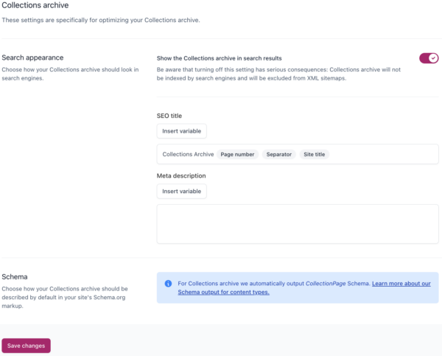The width and height of the screenshot is (442, 356).
Task: Select the Site title variable chip
Action: (x=315, y=154)
